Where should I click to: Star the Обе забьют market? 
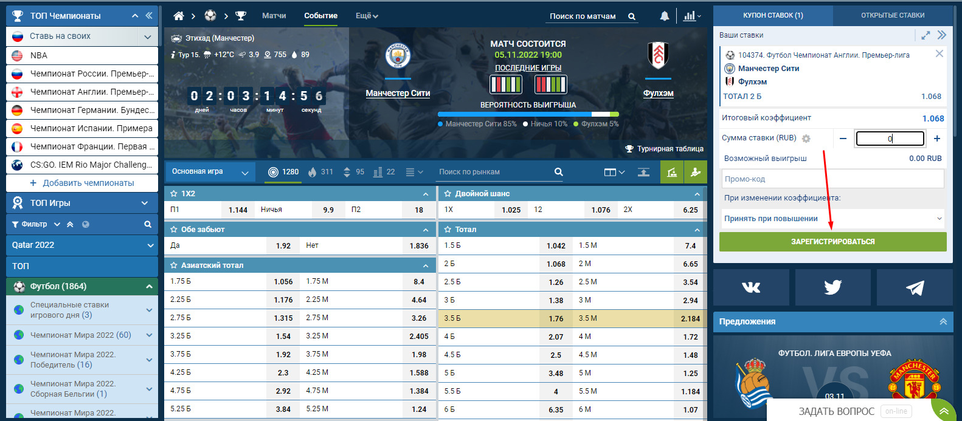pos(174,230)
